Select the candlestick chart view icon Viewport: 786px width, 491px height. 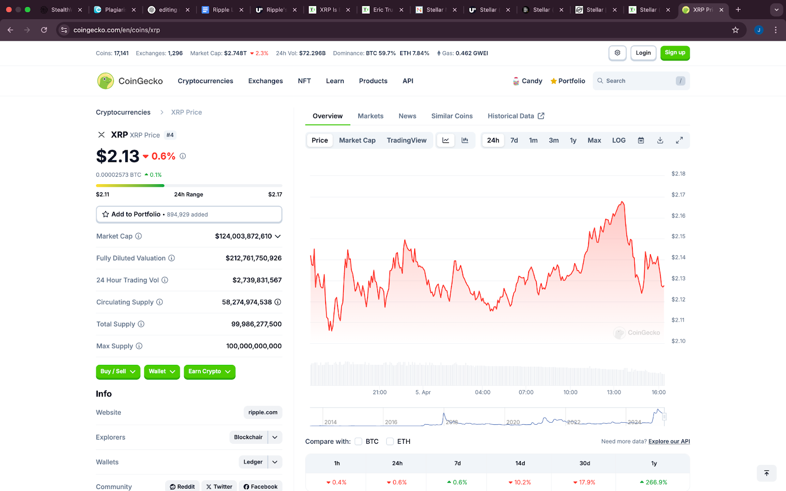pyautogui.click(x=465, y=140)
